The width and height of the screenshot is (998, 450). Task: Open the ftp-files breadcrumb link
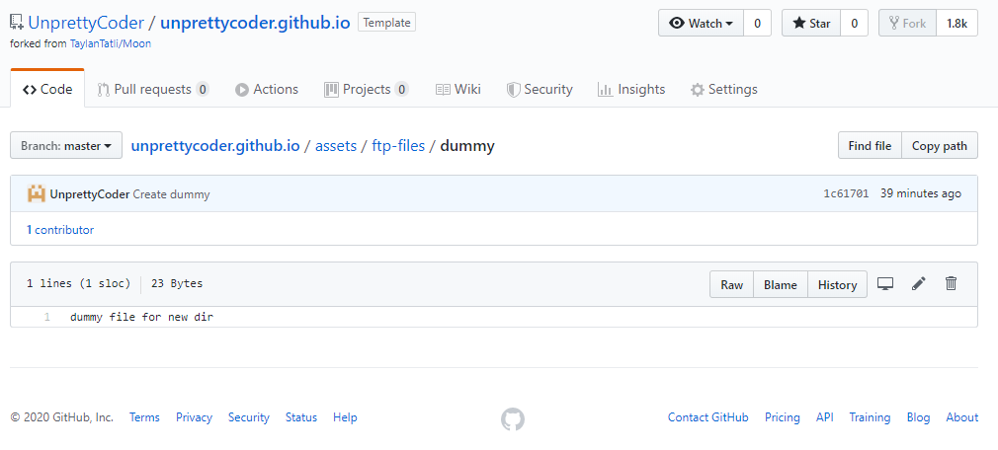[x=398, y=146]
